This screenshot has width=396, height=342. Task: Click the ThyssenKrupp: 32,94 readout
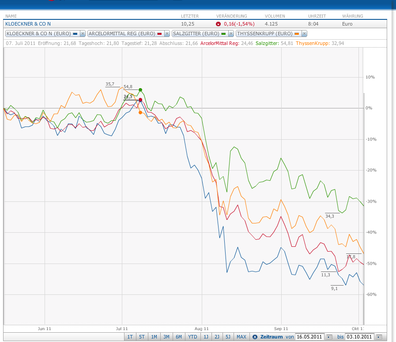pos(320,43)
